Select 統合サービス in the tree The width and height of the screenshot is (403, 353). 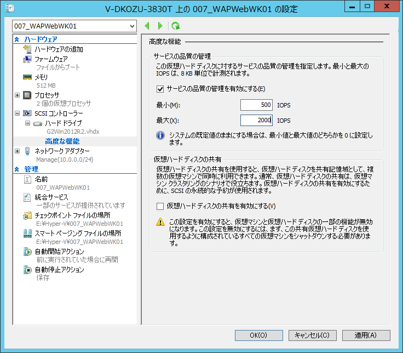pos(51,197)
